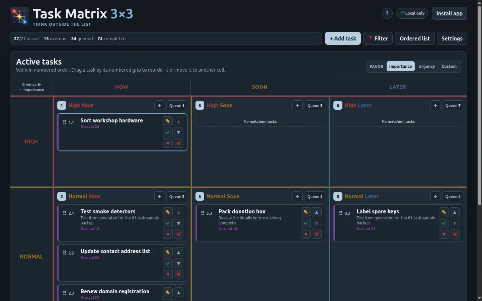Choose Custom favor ordering

point(449,66)
